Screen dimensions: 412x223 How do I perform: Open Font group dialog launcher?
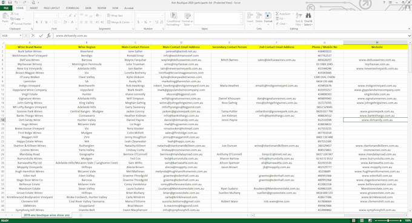coord(76,28)
